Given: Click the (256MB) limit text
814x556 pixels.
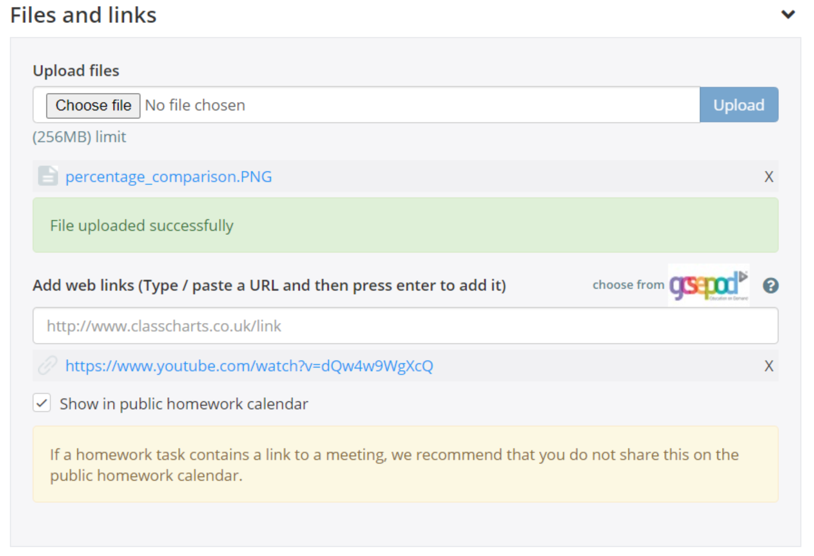Looking at the screenshot, I should (x=79, y=137).
